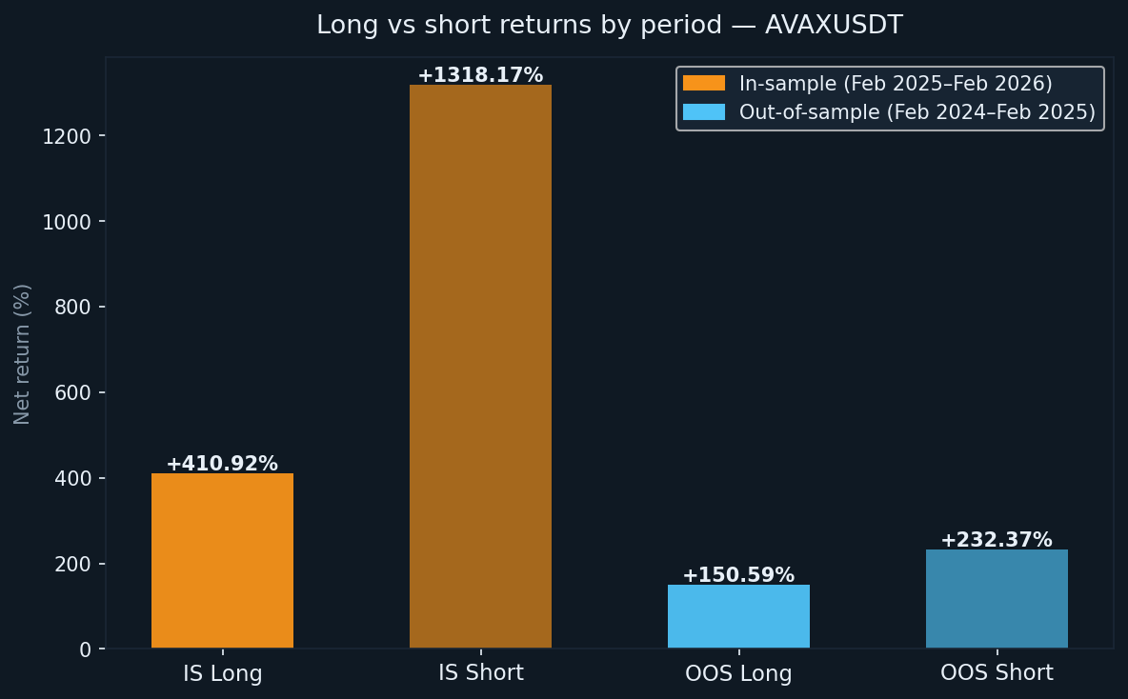Select the Out-of-sample legend text
1128x699 pixels.
[916, 112]
